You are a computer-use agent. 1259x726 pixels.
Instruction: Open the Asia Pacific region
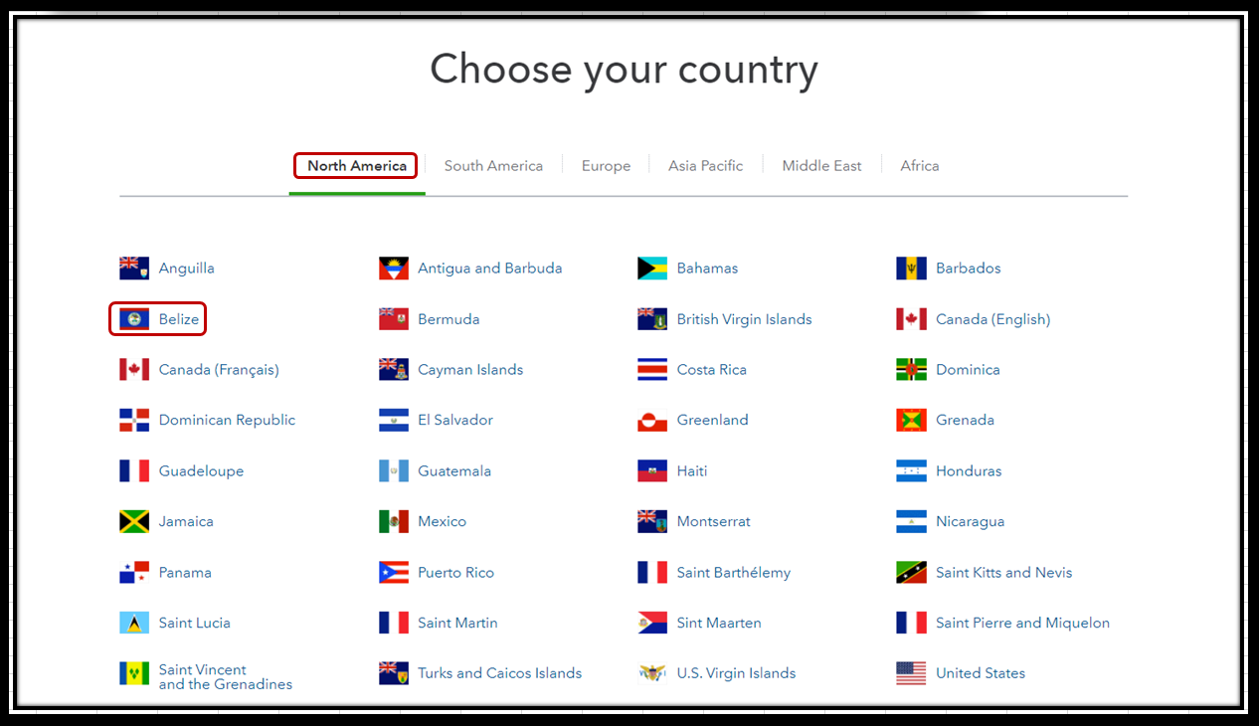(706, 165)
